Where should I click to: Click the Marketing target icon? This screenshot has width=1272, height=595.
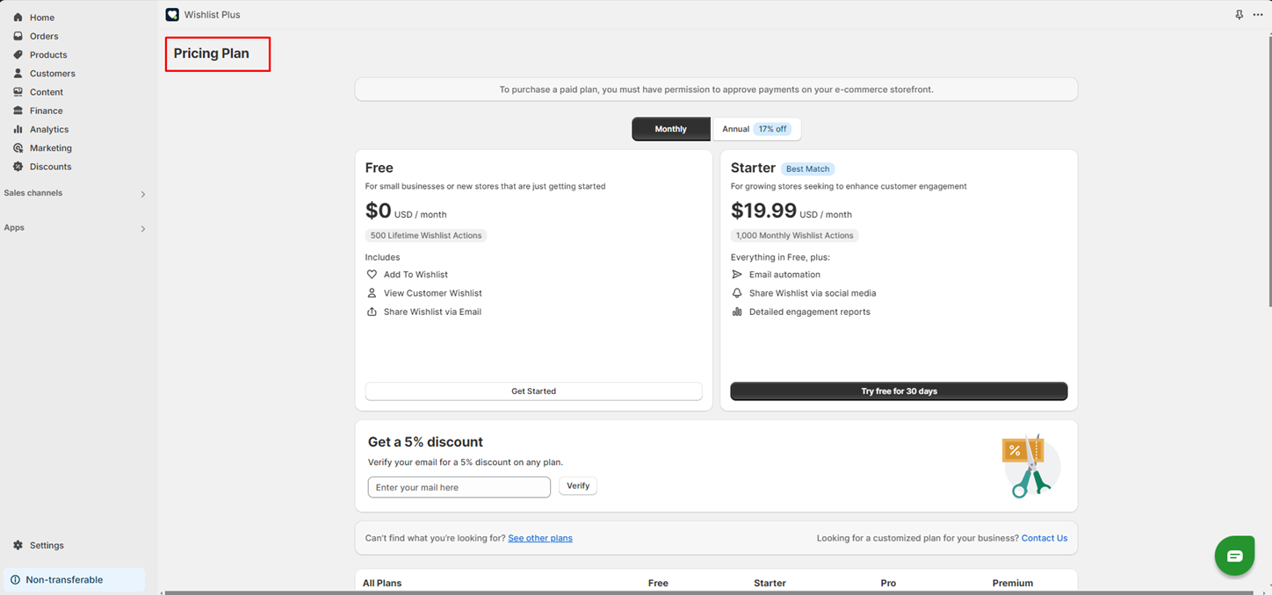point(18,148)
